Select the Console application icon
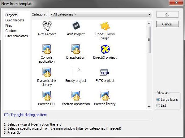This screenshot has height=138, width=185. click(x=47, y=49)
